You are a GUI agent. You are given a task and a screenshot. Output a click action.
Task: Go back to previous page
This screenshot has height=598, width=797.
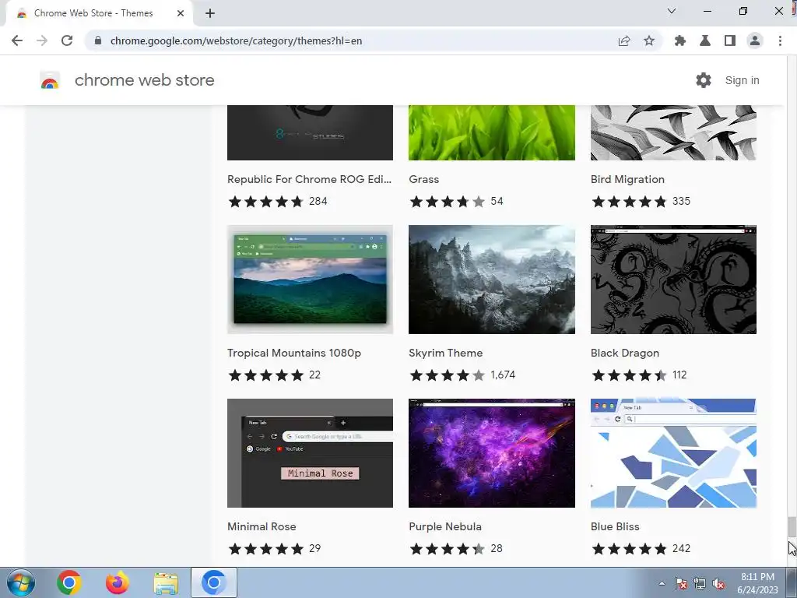click(17, 40)
